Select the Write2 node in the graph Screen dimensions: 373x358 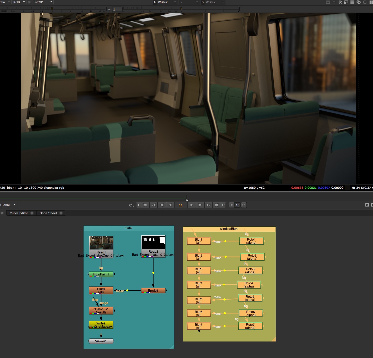pos(101,325)
